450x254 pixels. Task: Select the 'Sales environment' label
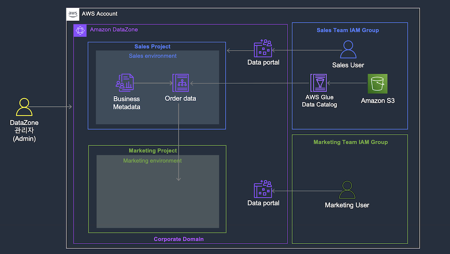pos(152,56)
